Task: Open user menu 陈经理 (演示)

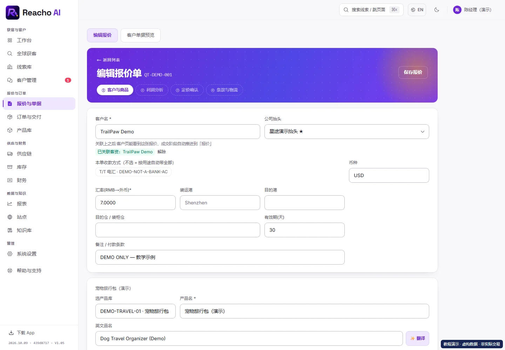Action: click(x=472, y=10)
